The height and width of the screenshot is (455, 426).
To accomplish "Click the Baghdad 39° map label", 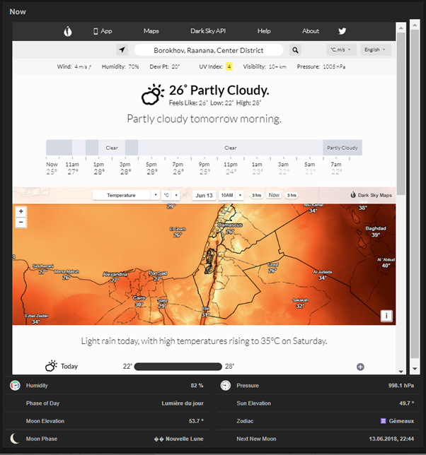I will pos(376,232).
